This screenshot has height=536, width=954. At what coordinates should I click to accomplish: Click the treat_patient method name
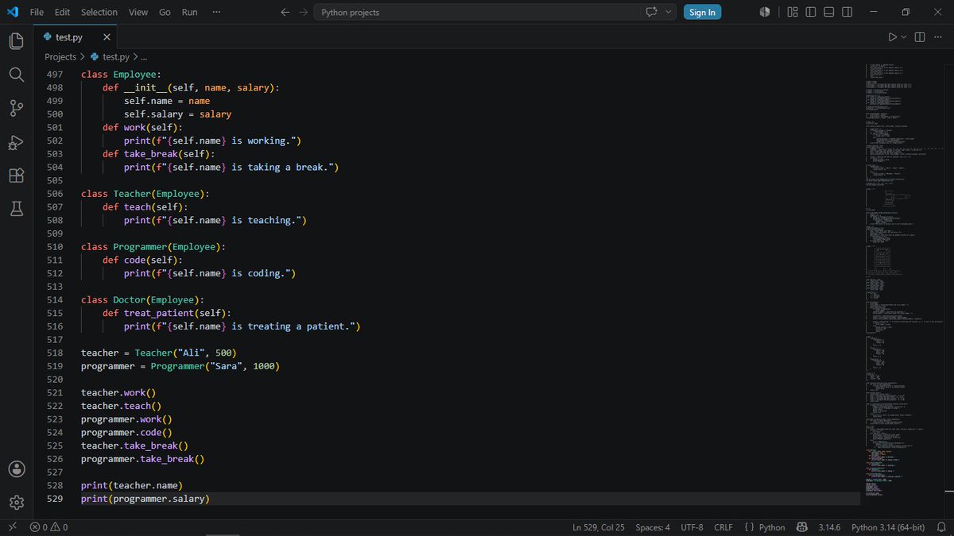(x=159, y=313)
